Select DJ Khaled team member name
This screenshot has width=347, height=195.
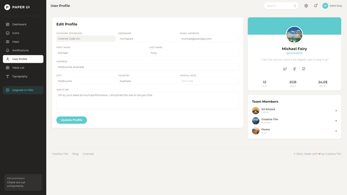coord(268,109)
